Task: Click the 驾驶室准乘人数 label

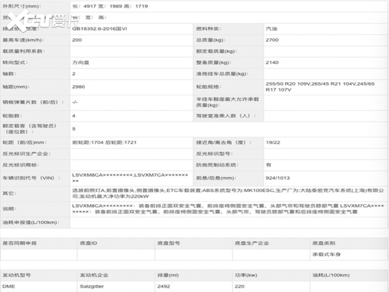Action: [x=226, y=116]
